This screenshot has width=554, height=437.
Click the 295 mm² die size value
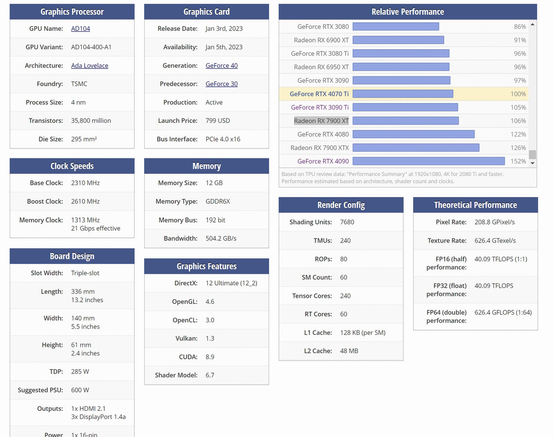tap(84, 139)
